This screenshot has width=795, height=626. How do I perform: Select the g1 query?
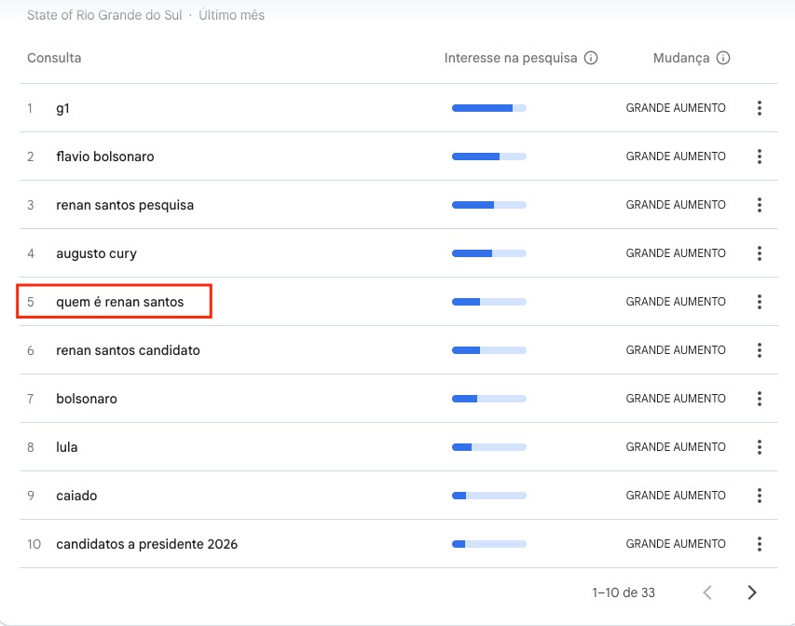pyautogui.click(x=62, y=108)
